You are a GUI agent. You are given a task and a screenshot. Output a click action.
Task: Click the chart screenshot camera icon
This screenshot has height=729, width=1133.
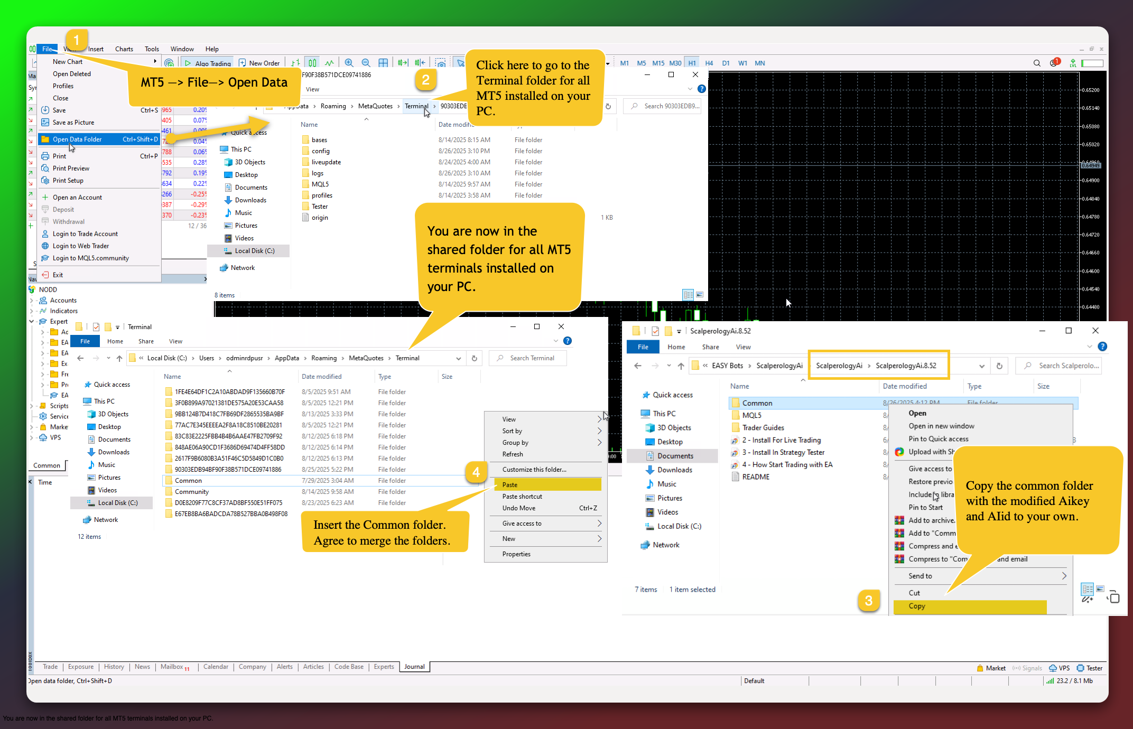[440, 63]
